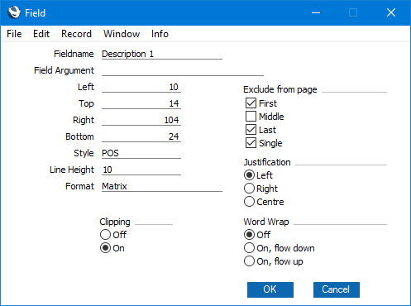
Task: Open the Info menu
Action: pos(160,34)
